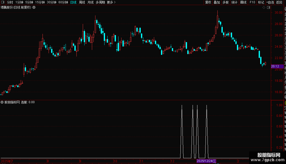
Task: Click the 1.00 indicator axis label
Action: click(279, 105)
